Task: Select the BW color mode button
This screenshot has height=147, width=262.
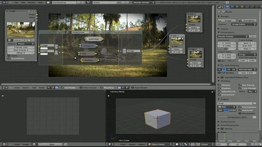Action: (x=220, y=110)
